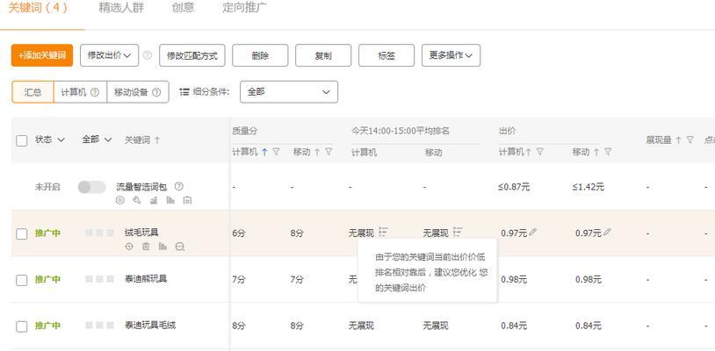Click 删除 button
This screenshot has width=715, height=351.
click(x=260, y=55)
